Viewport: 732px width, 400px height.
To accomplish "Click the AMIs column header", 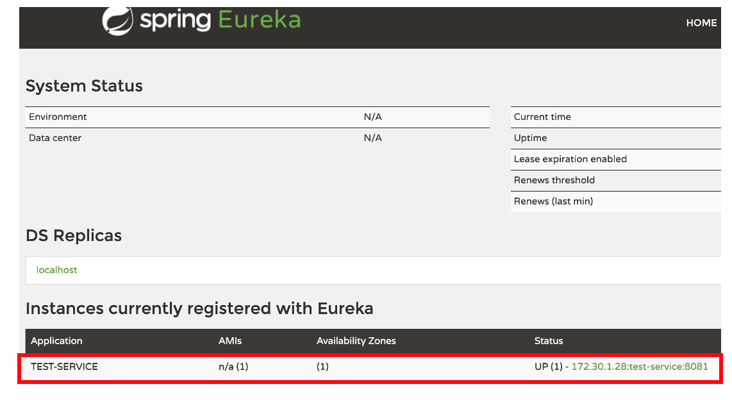I will point(229,340).
